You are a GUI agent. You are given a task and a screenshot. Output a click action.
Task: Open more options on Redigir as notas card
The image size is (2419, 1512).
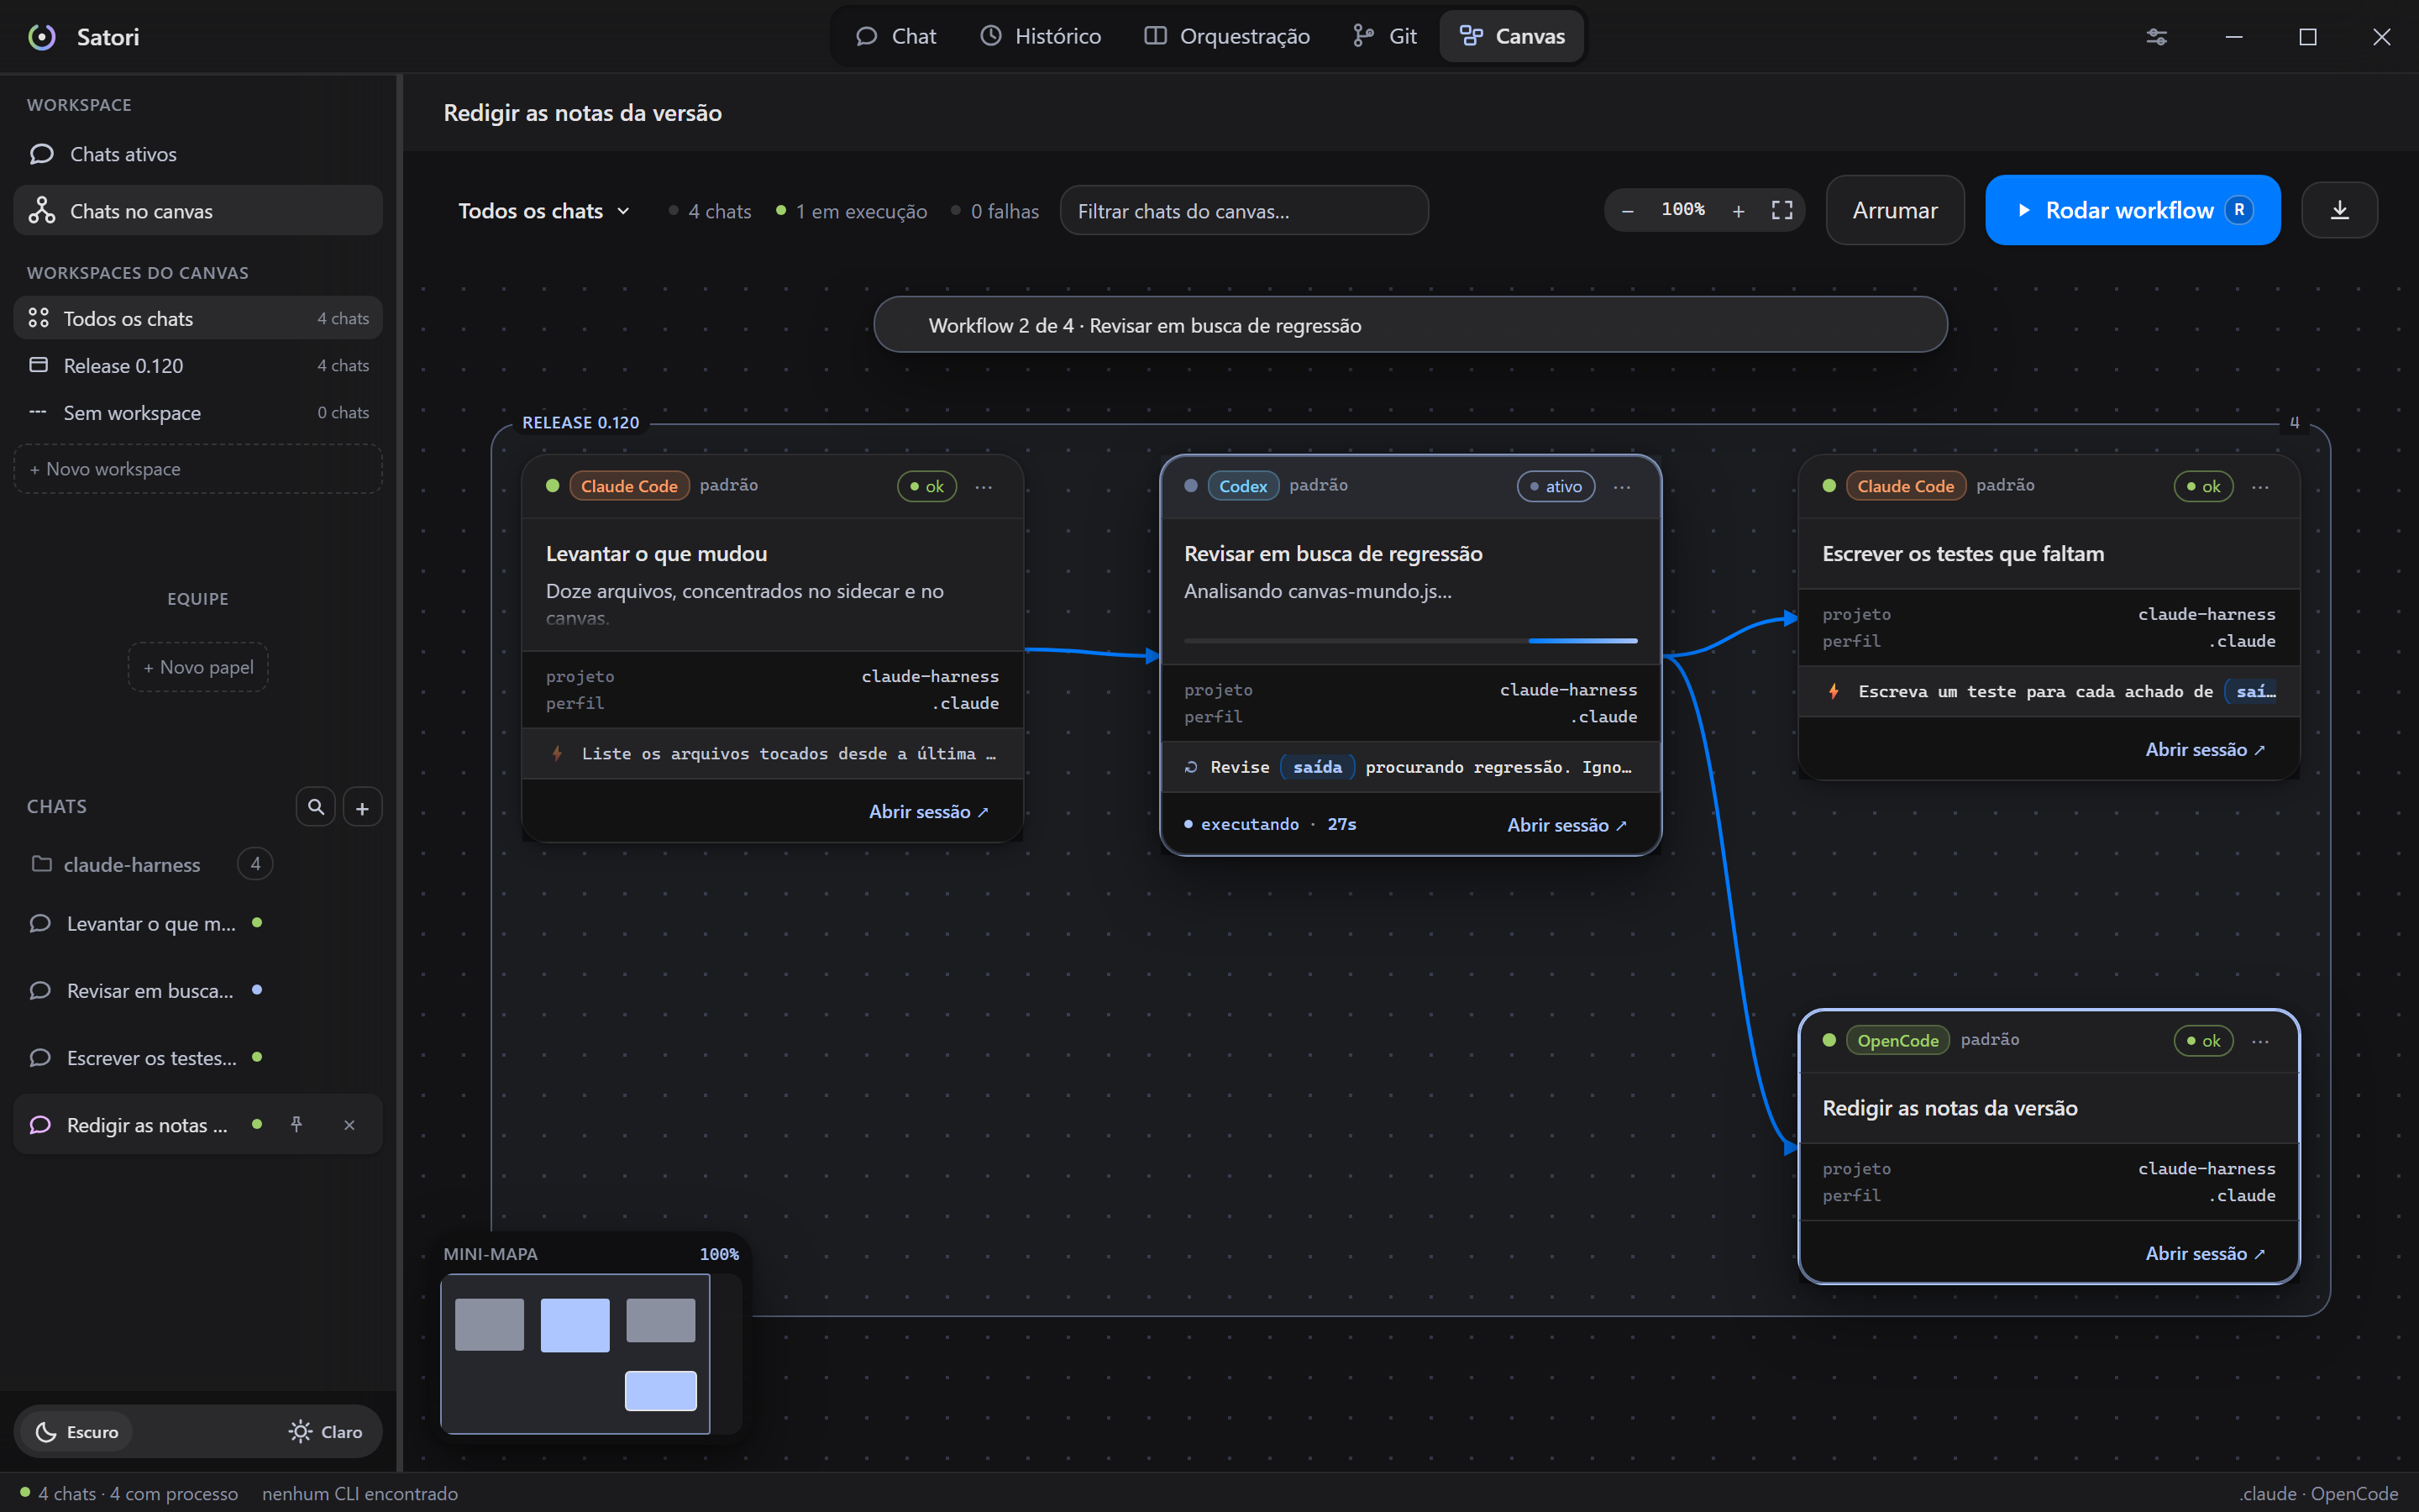pyautogui.click(x=2260, y=1041)
